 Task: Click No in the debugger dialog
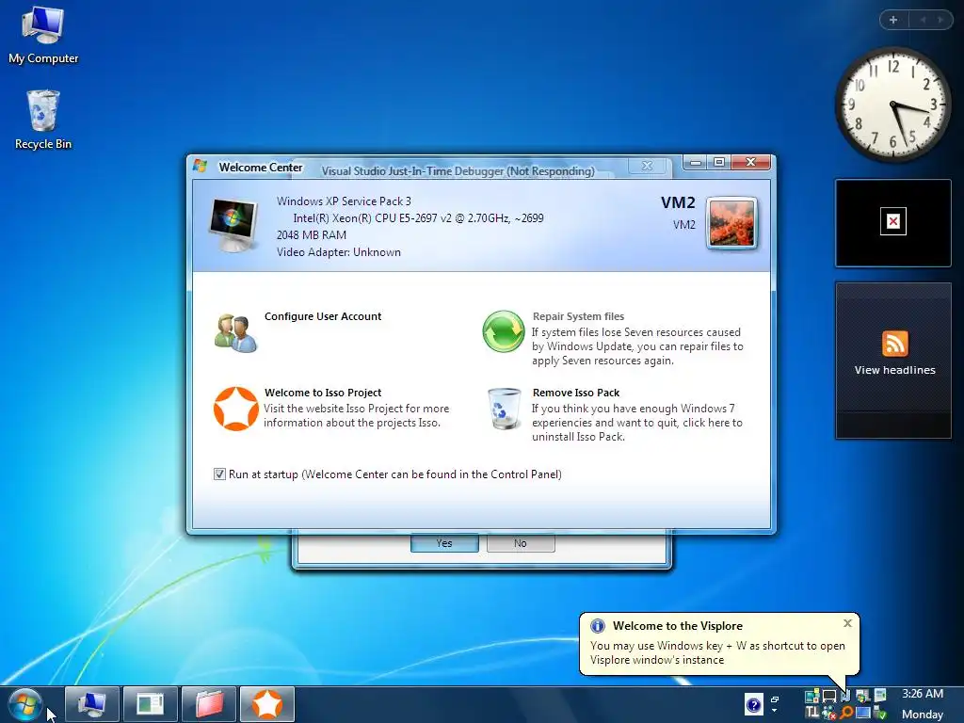pos(520,543)
